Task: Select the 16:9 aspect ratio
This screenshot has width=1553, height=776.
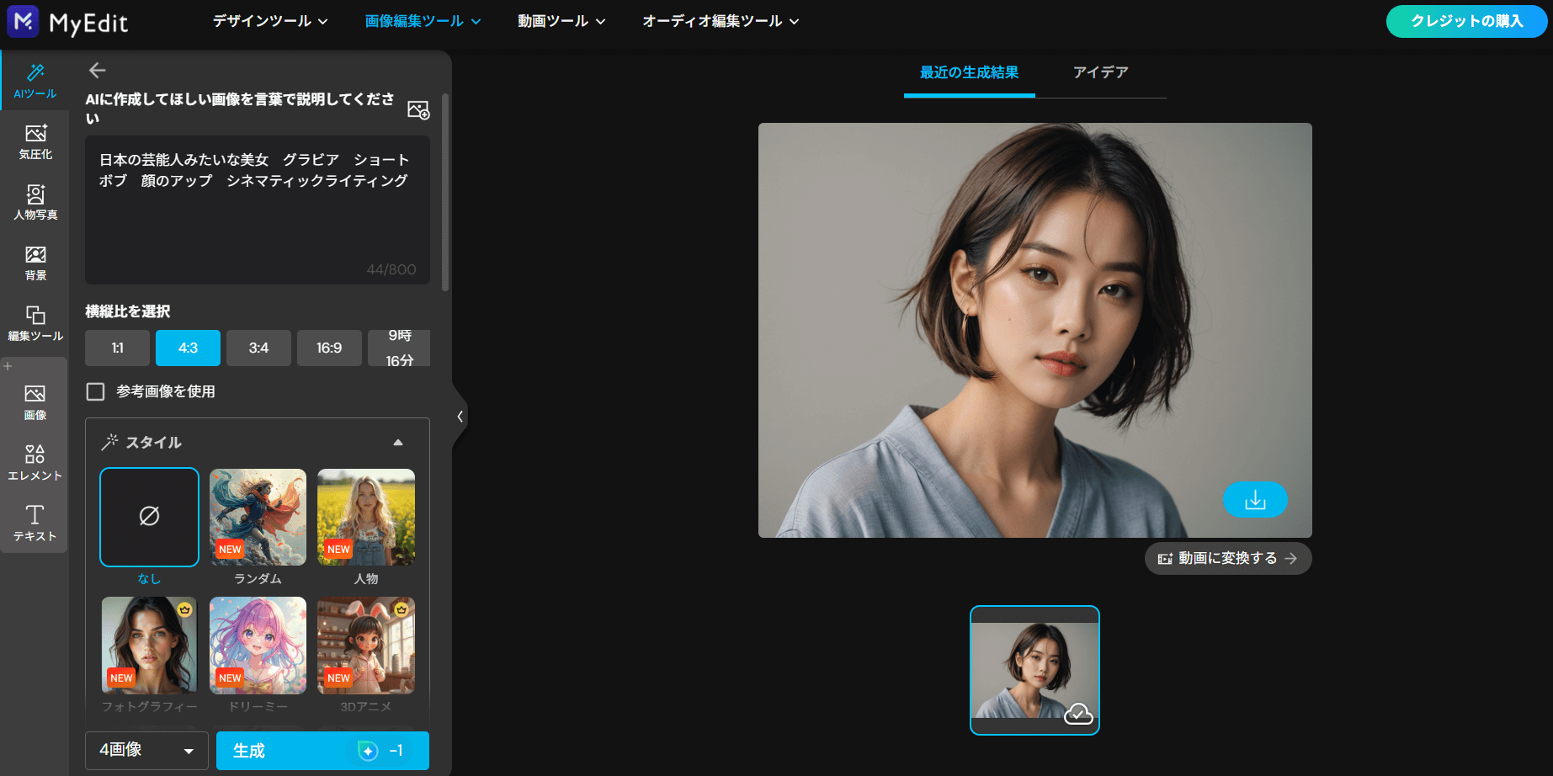Action: click(329, 348)
